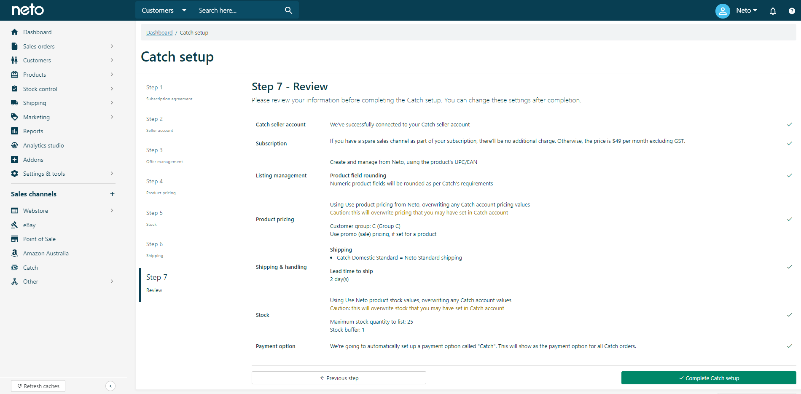Open Analytics studio menu item

click(43, 145)
